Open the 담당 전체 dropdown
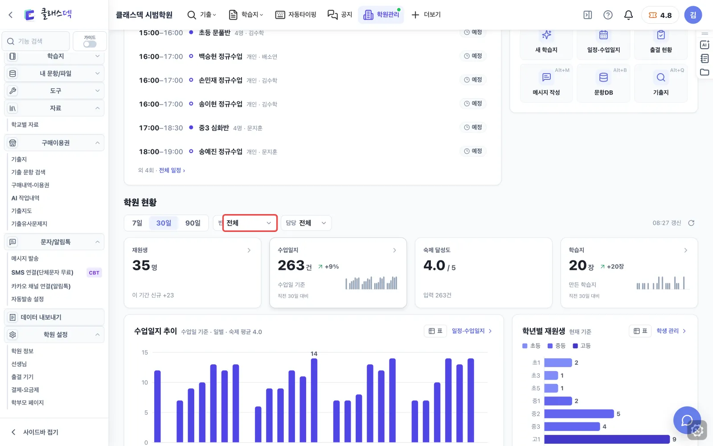The image size is (713, 446). (x=306, y=223)
